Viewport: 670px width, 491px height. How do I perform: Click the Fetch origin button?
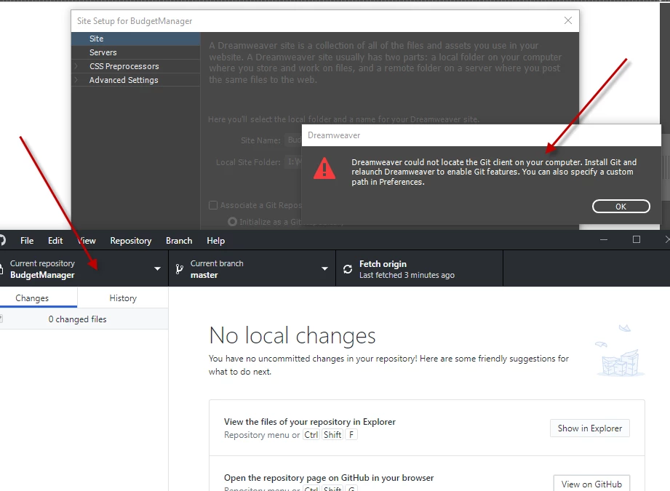coord(420,269)
